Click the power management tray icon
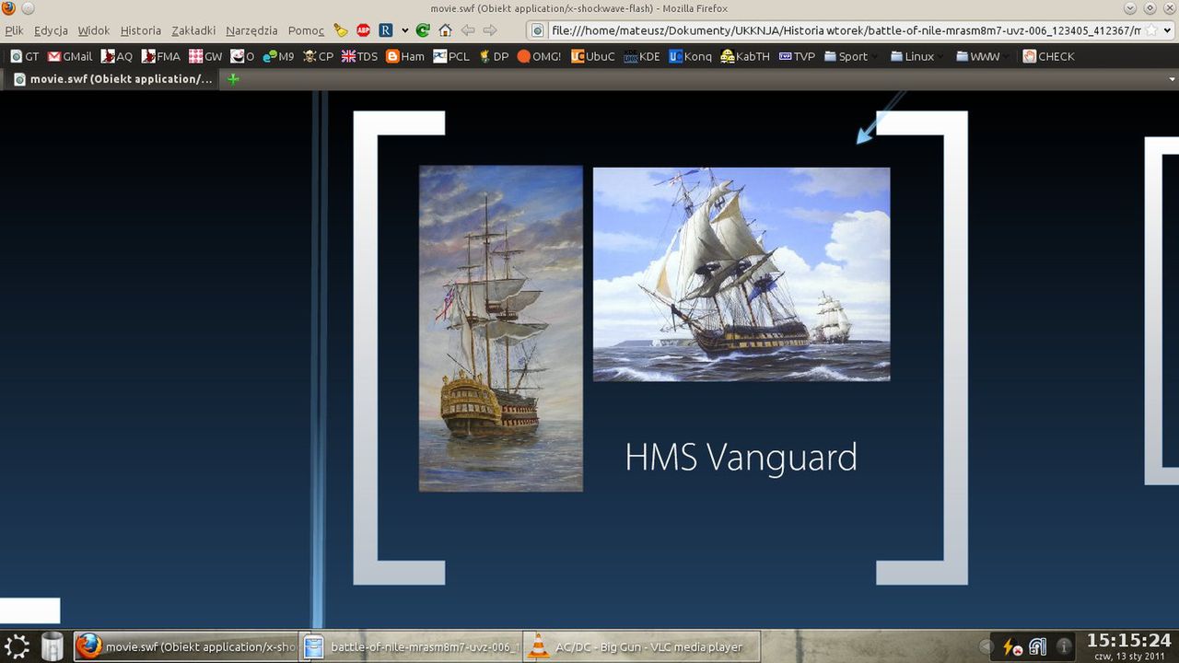The width and height of the screenshot is (1179, 663). point(1012,646)
